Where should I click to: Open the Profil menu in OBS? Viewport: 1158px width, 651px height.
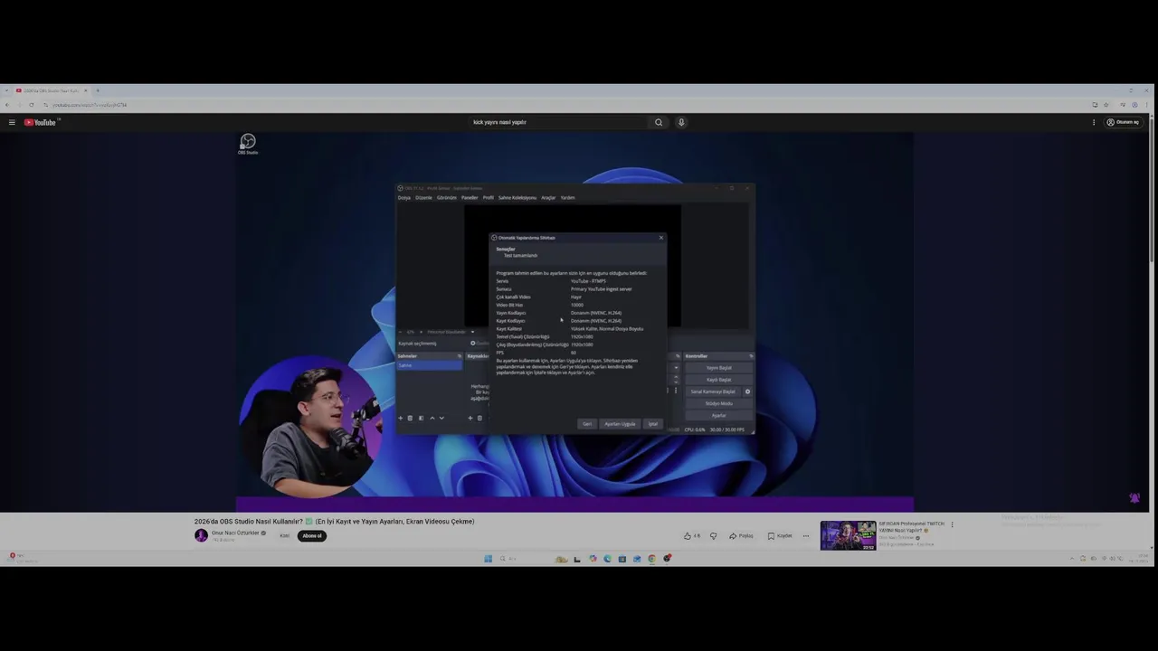point(489,197)
